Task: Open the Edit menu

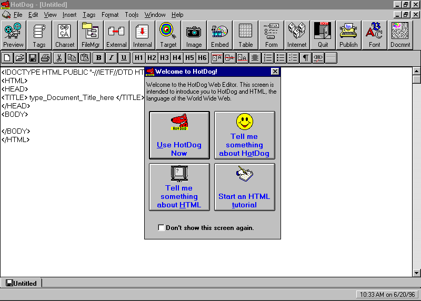Action: [x=33, y=15]
